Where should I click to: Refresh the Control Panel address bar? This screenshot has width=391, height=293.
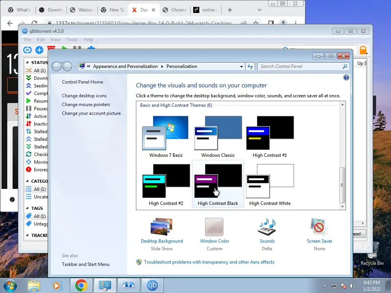tap(250, 66)
